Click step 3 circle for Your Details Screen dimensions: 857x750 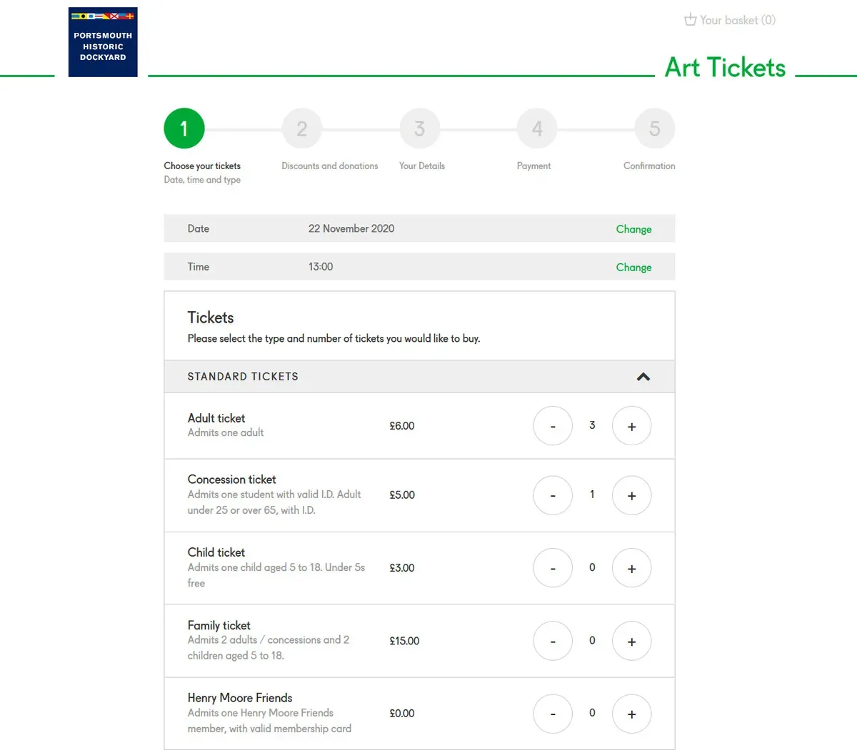[x=419, y=128]
